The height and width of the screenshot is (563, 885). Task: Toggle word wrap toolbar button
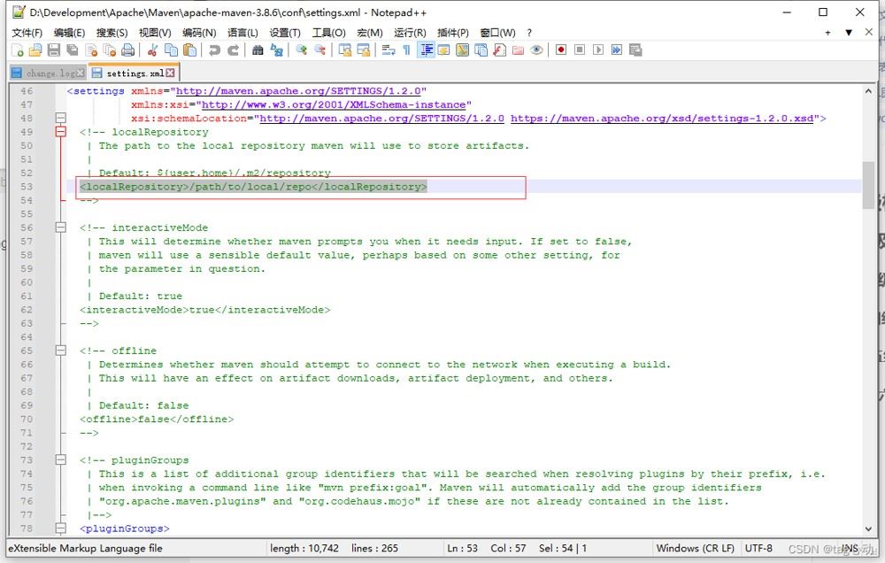(388, 50)
